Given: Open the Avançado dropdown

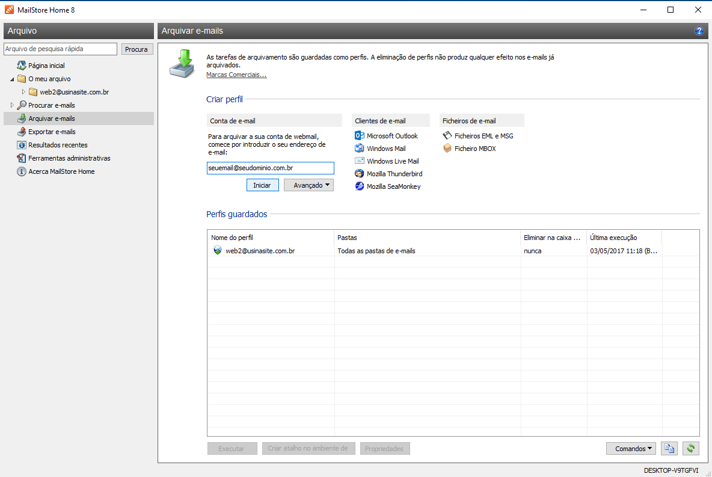Looking at the screenshot, I should 308,185.
